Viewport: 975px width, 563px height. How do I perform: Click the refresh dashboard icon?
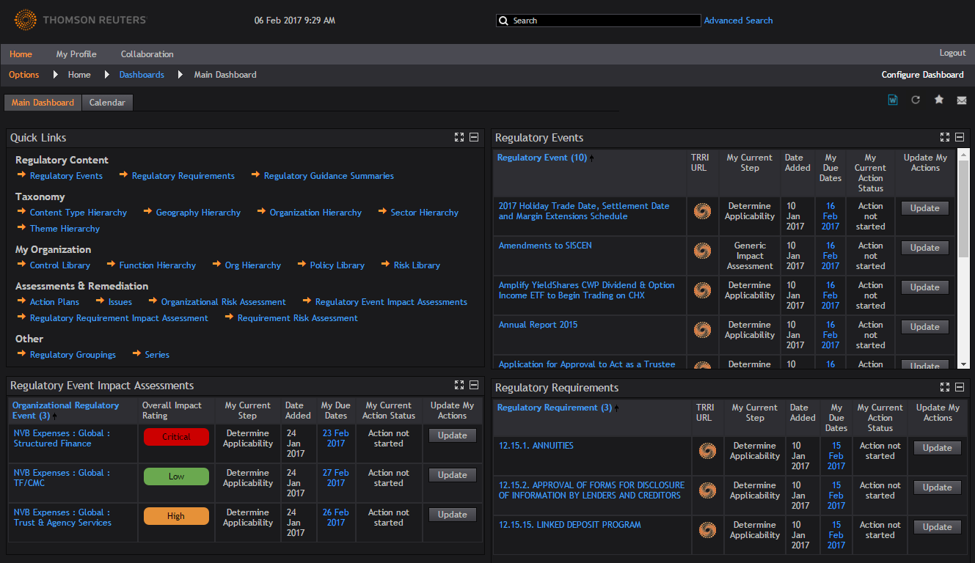tap(916, 100)
